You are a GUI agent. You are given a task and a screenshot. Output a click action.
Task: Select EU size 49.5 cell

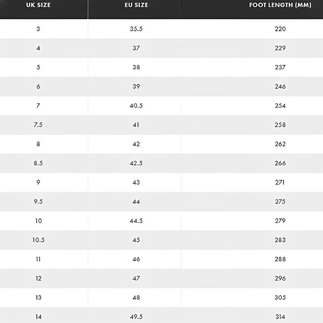(x=136, y=317)
